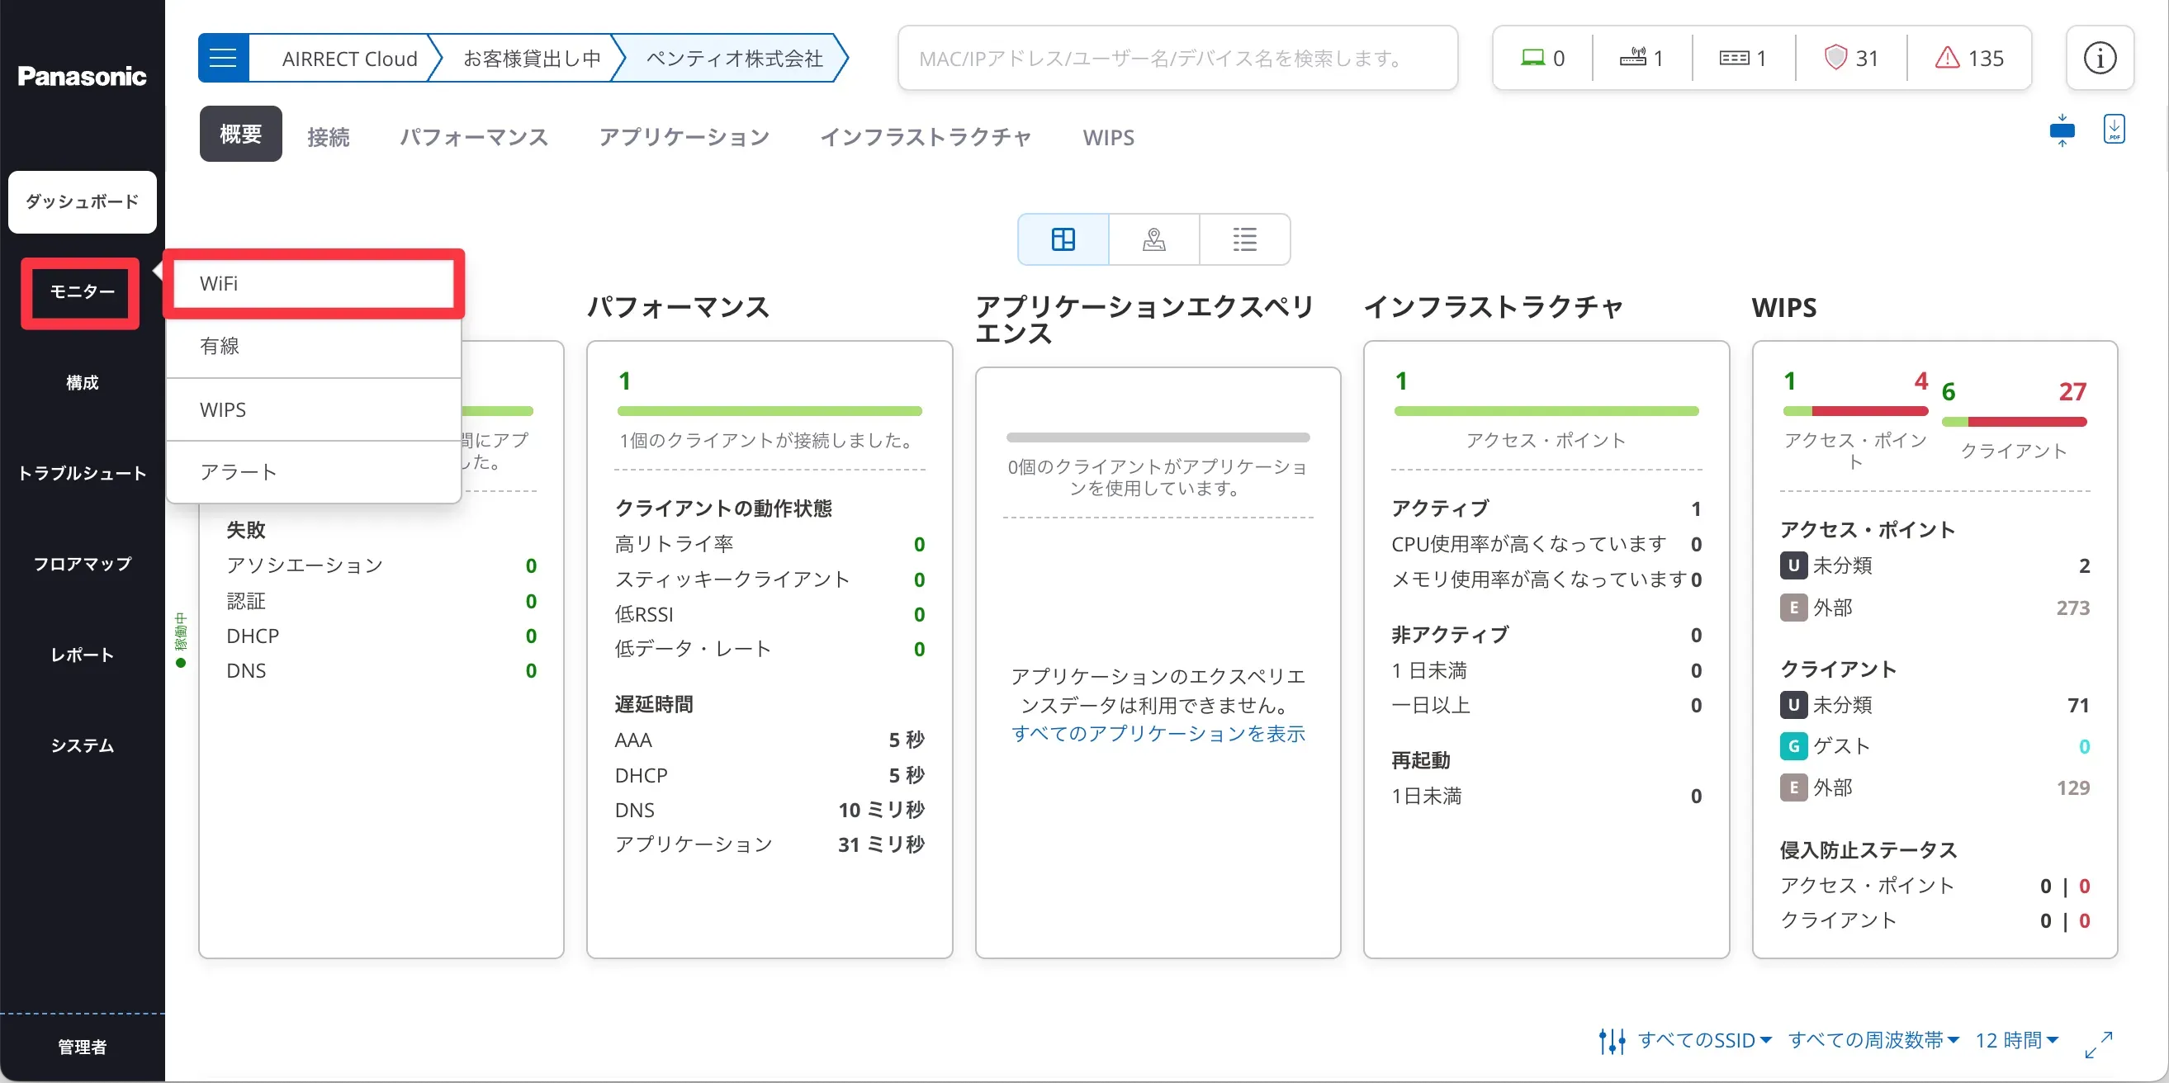Click すべてのアプリケーションを表示 link
Screen dimensions: 2169x1083
(x=1158, y=734)
